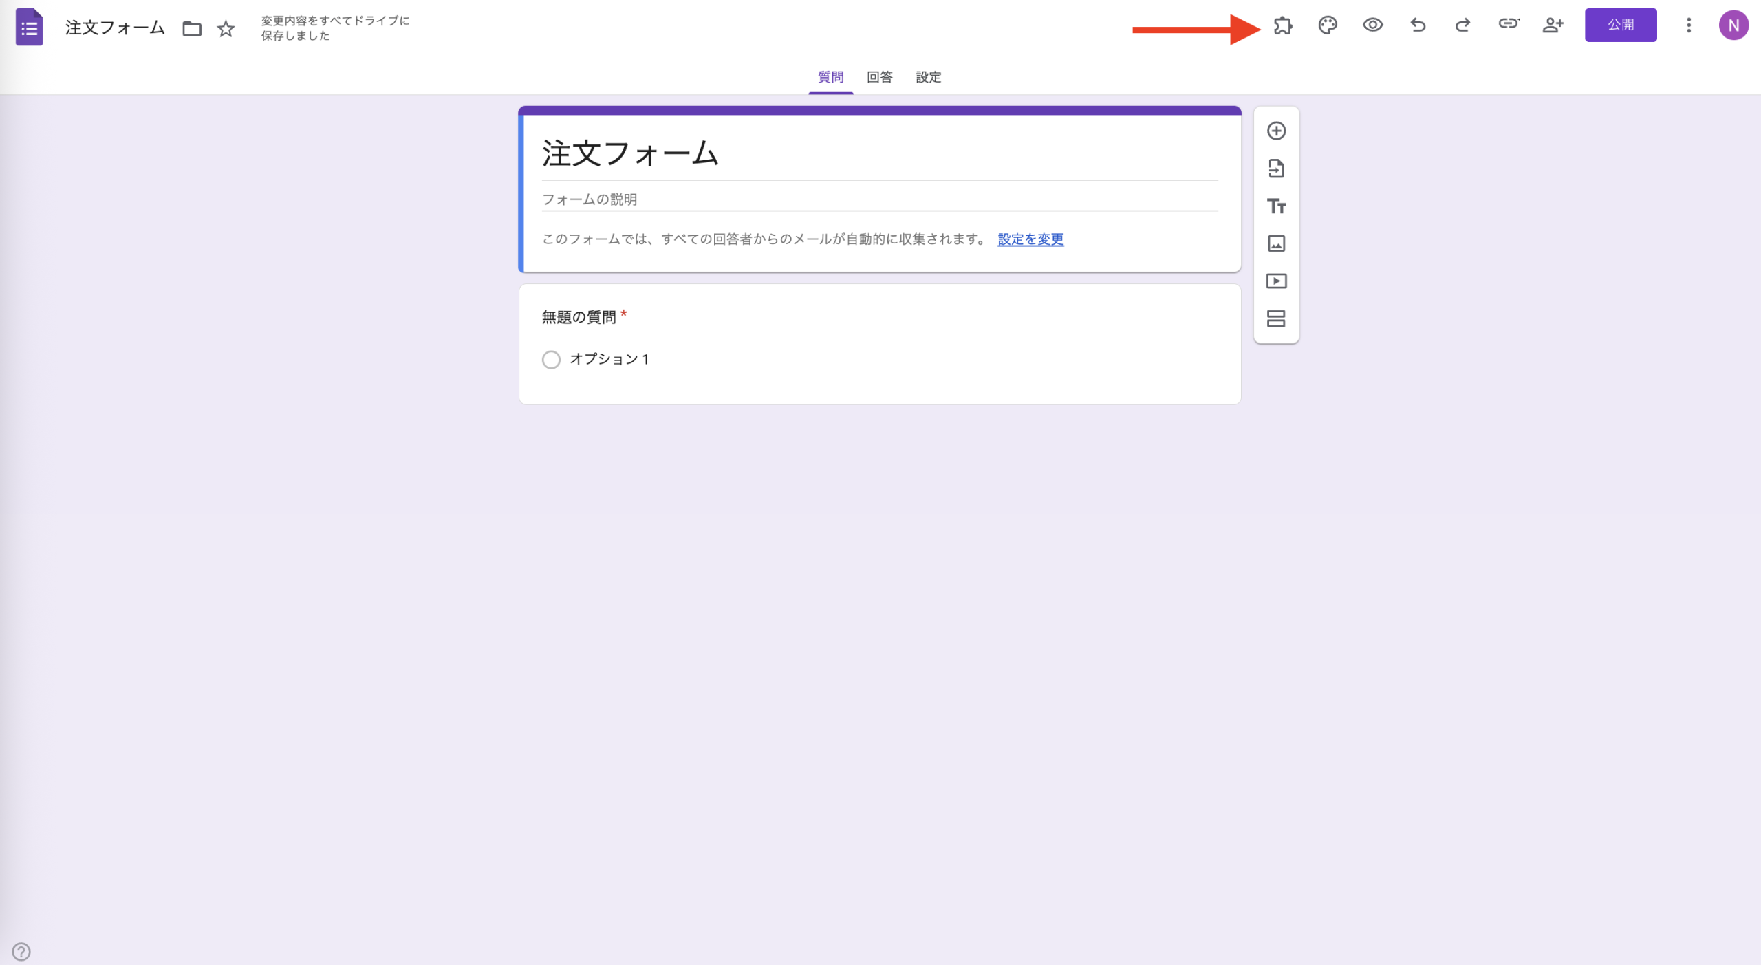Select the オプション 1 radio button

pyautogui.click(x=551, y=359)
